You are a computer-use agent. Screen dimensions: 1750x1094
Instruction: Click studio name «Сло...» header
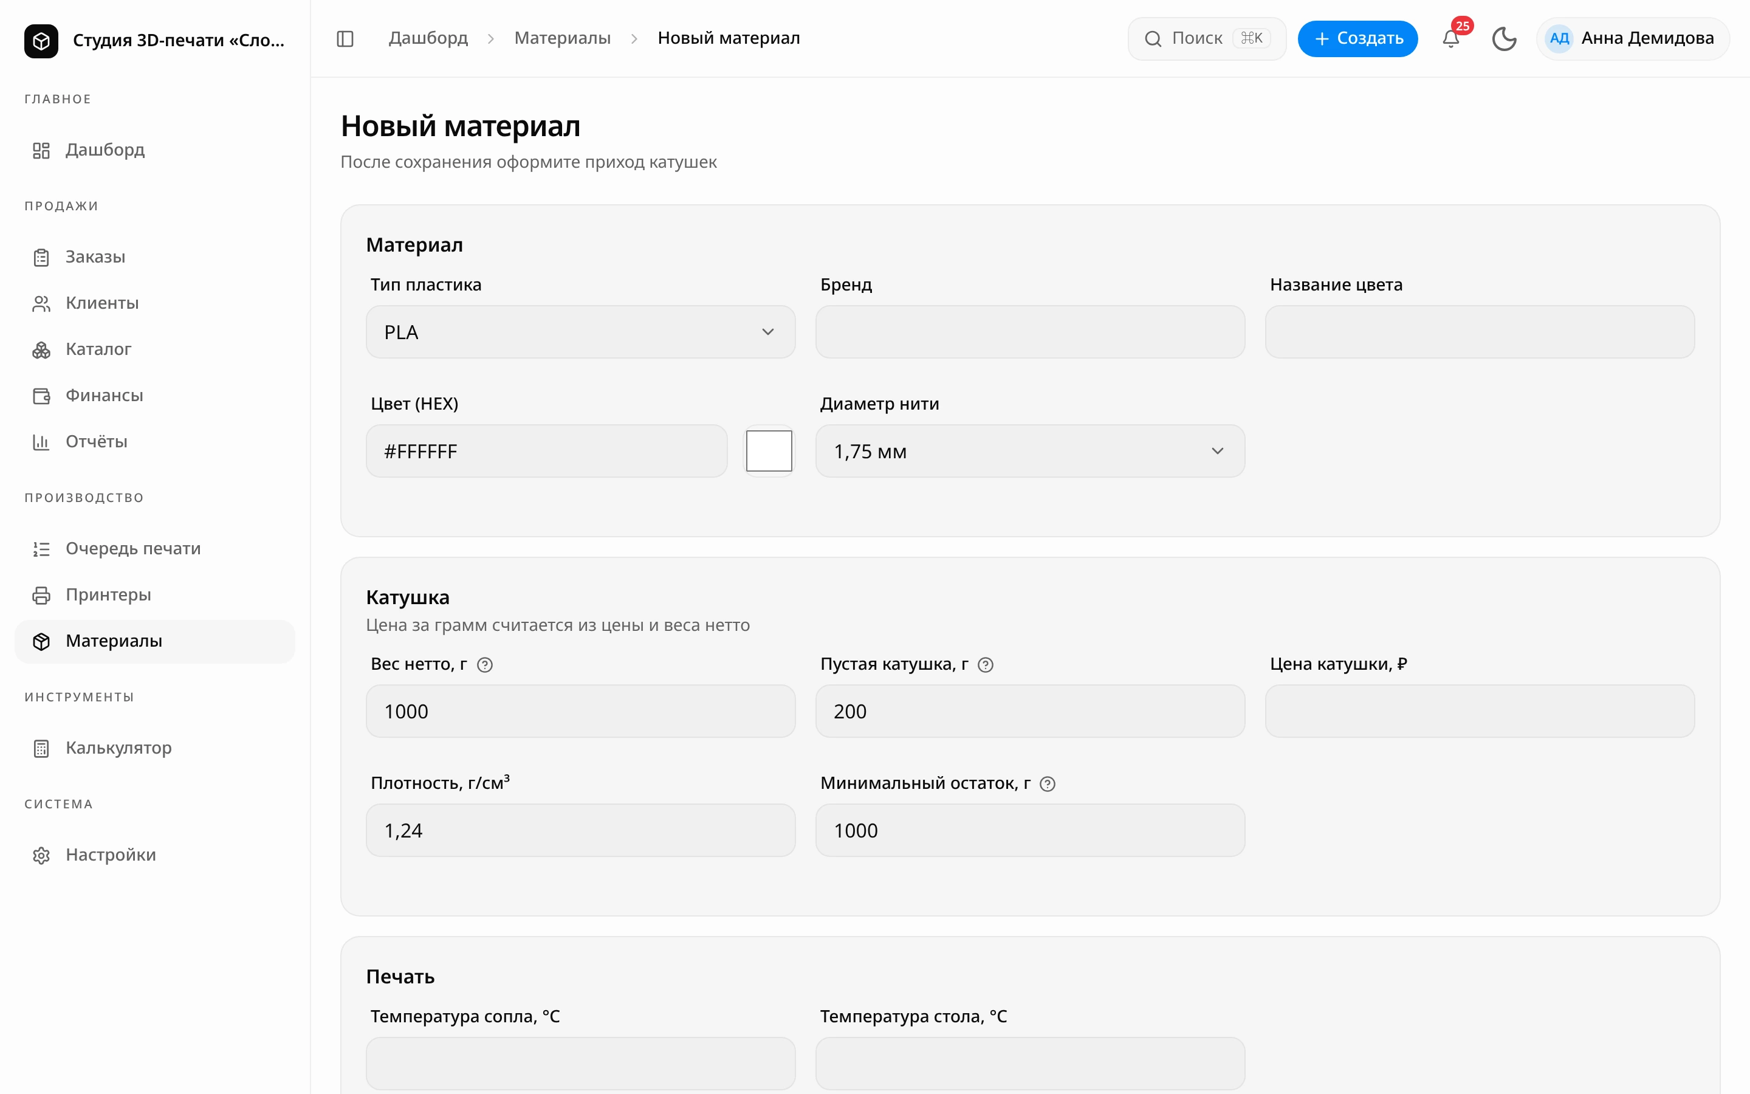pyautogui.click(x=179, y=41)
